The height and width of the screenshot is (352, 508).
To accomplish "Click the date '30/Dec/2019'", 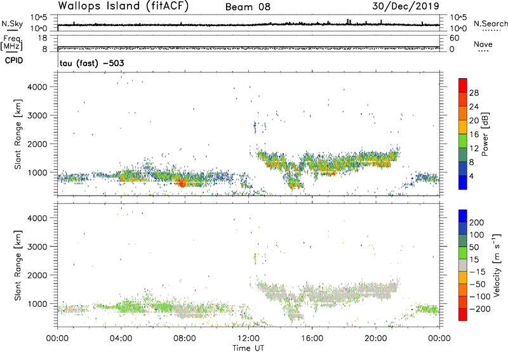I will (406, 6).
